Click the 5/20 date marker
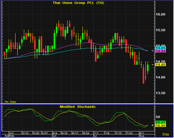The image size is (174, 138). tap(36, 133)
